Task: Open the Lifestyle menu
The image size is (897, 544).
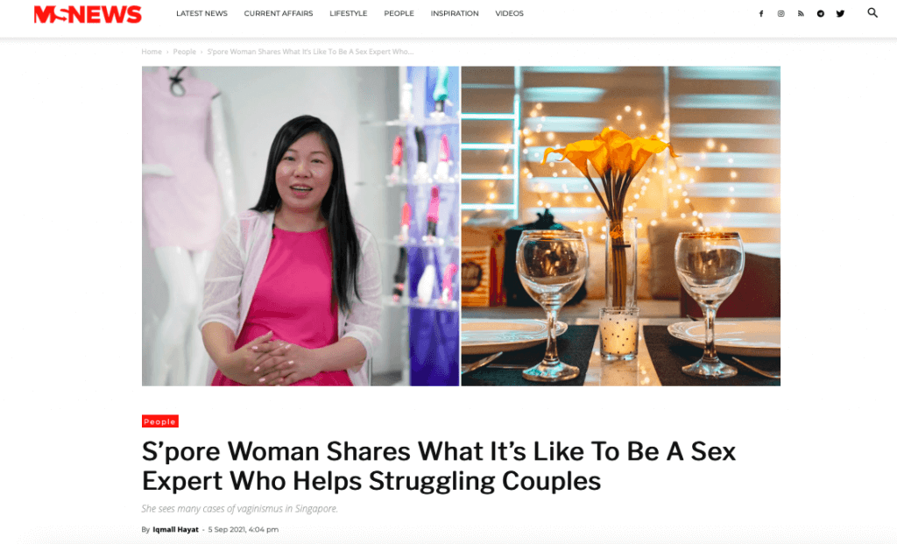Action: point(349,13)
